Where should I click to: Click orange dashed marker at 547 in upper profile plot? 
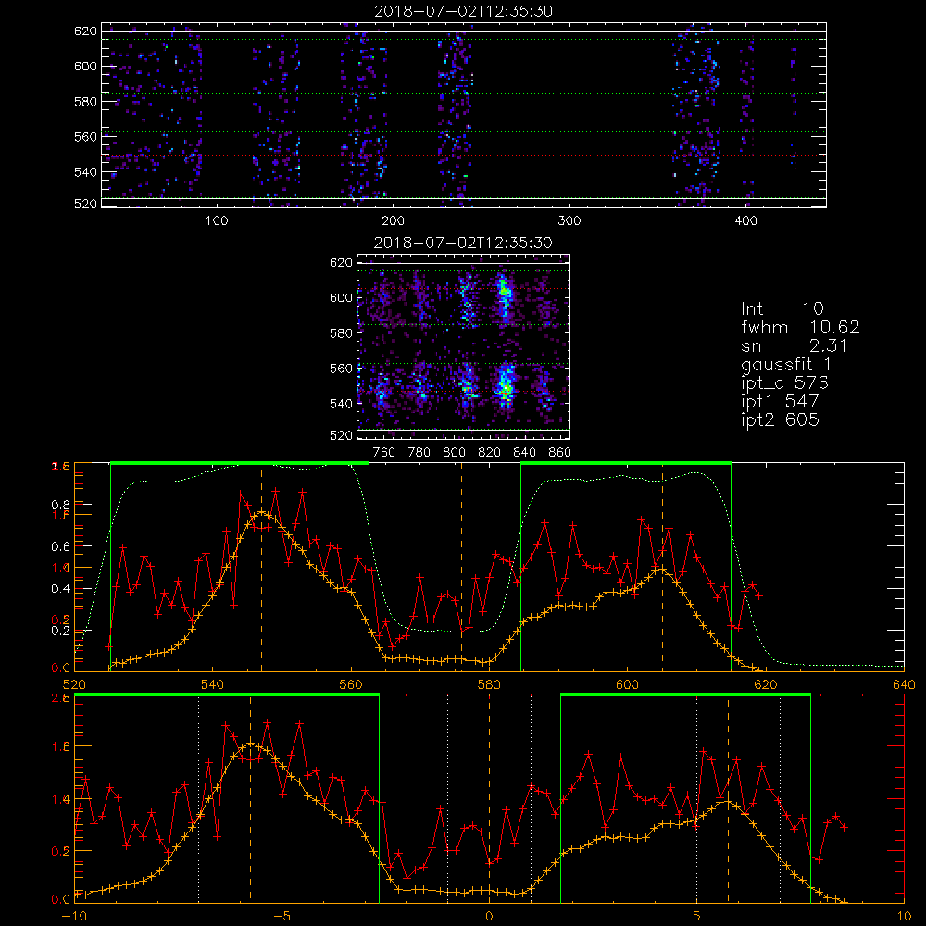click(262, 567)
